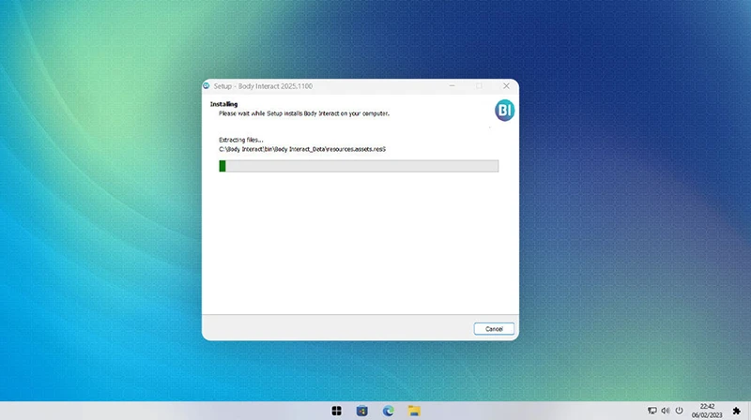Screen dimensions: 751x420
Task: Click the Setup icon in the title bar
Action: 207,85
